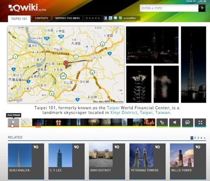Click the lit tower top photo
The image size is (210, 181).
tap(139, 84)
